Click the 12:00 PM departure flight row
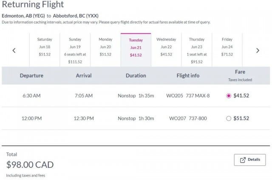Image resolution: width=272 pixels, height=180 pixels. 31,119
